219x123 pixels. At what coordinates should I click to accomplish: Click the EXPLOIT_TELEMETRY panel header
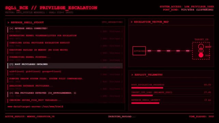point(171,75)
